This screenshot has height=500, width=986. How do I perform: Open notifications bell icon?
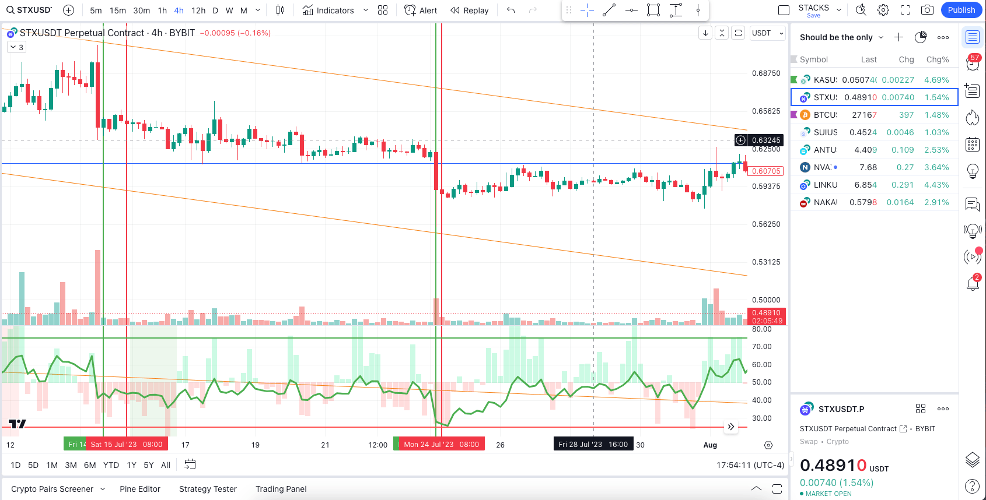point(973,284)
